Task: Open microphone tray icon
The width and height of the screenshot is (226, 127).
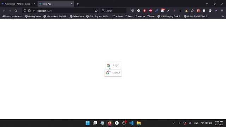Action: click(x=190, y=123)
